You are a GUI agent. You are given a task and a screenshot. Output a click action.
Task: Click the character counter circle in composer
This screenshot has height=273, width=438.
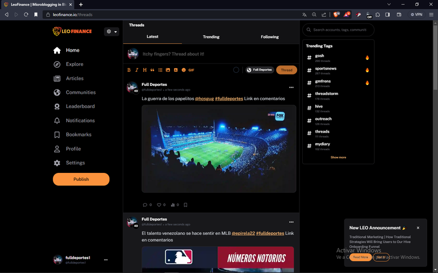point(236,70)
